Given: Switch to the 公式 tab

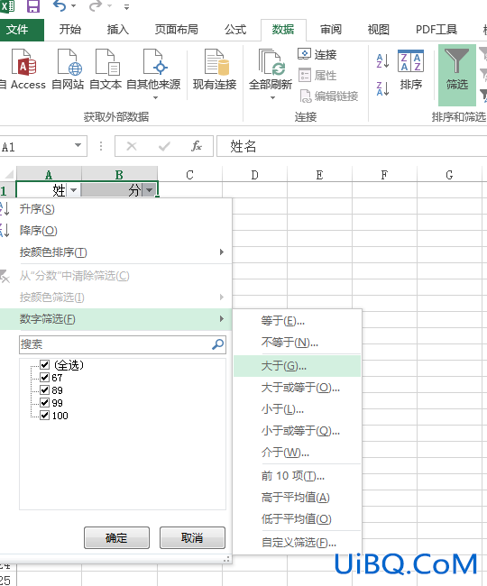Looking at the screenshot, I should [x=235, y=30].
